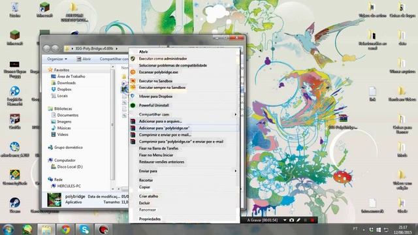Viewport: 418px width, 235px height.
Task: Click the red stop recording button
Action: 312,220
